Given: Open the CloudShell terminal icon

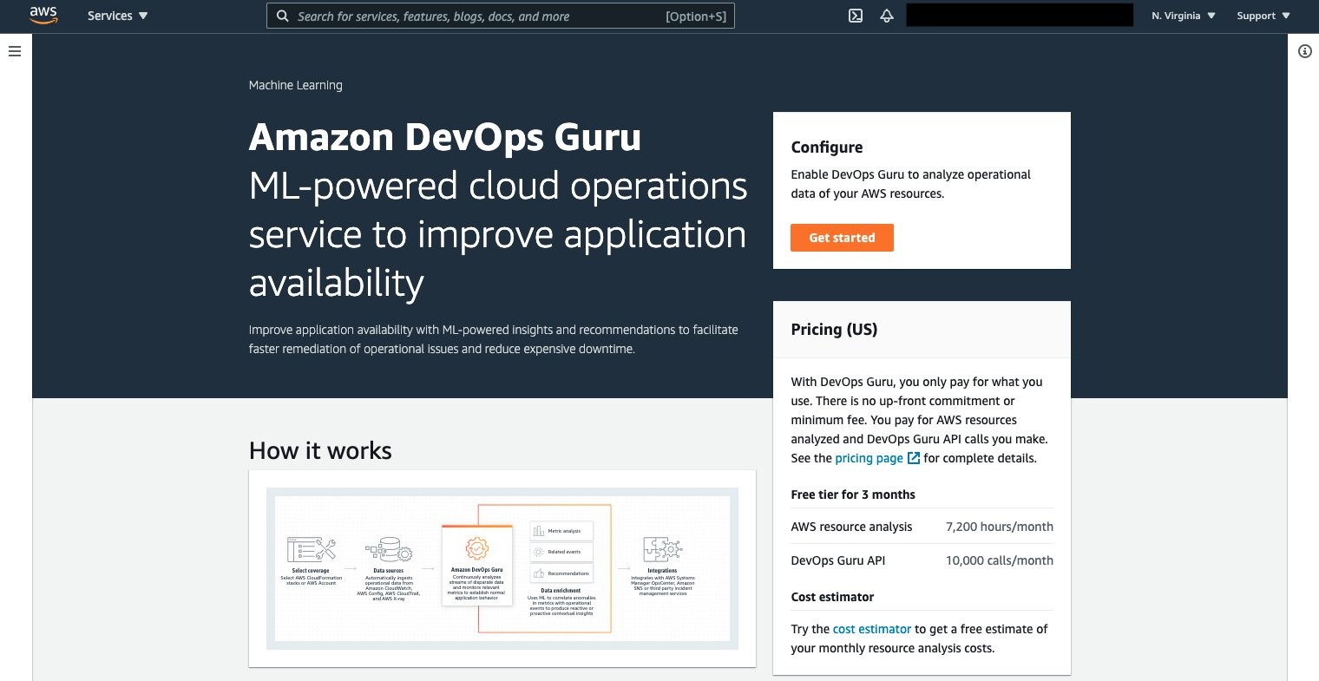Looking at the screenshot, I should 856,16.
